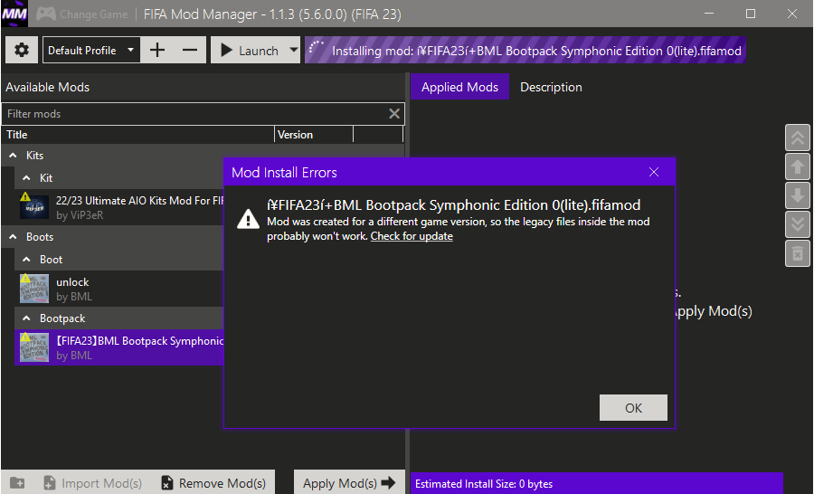Viewport: 814px width, 494px height.
Task: Open the Launch options dropdown arrow
Action: (294, 51)
